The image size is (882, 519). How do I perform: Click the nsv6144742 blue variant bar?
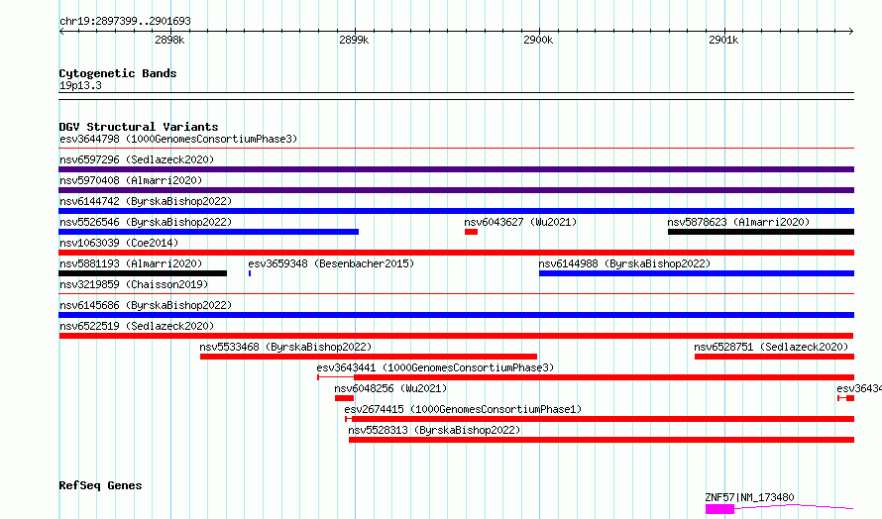[456, 211]
